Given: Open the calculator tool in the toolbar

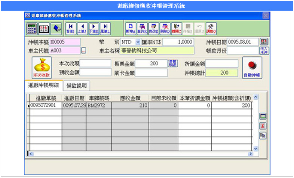Looking at the screenshot, I should (32, 28).
